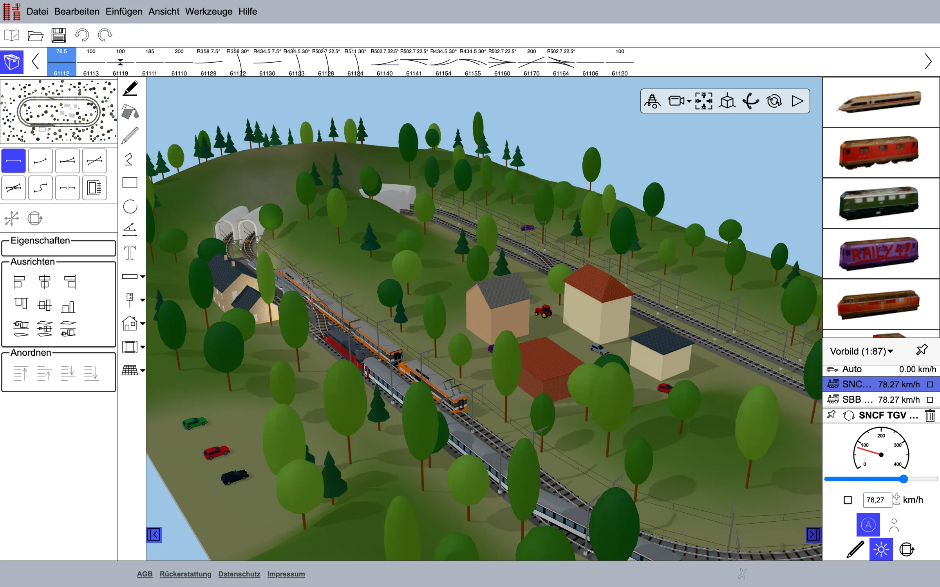
Task: Select the circle drawing tool
Action: pyautogui.click(x=130, y=206)
